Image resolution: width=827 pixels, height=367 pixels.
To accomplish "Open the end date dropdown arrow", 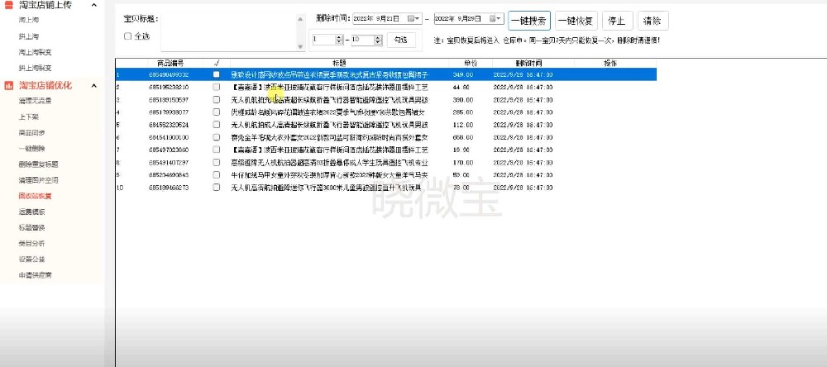I will [x=500, y=18].
